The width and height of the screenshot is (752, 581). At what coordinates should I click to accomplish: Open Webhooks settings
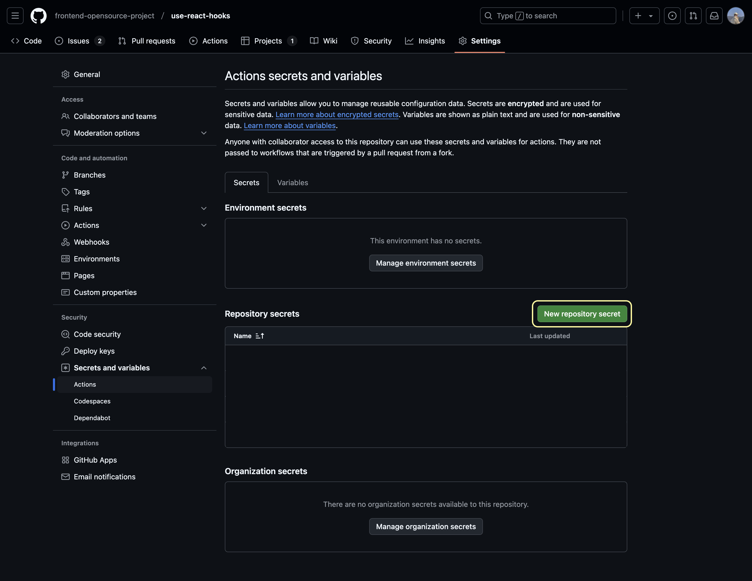click(x=135, y=242)
